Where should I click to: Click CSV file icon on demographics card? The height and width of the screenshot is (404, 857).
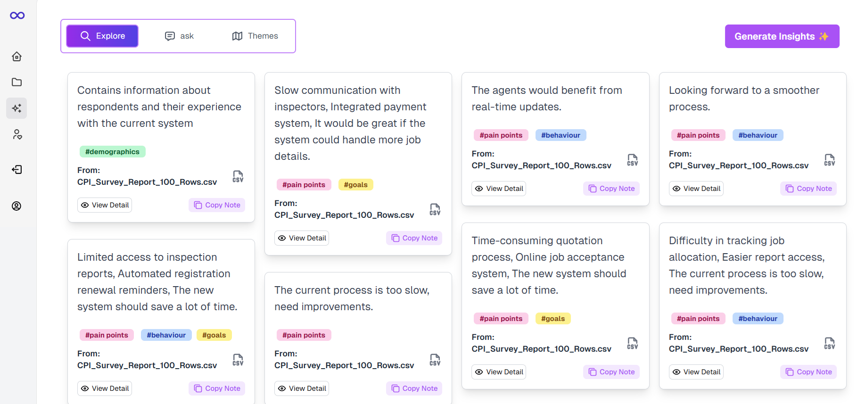tap(238, 176)
